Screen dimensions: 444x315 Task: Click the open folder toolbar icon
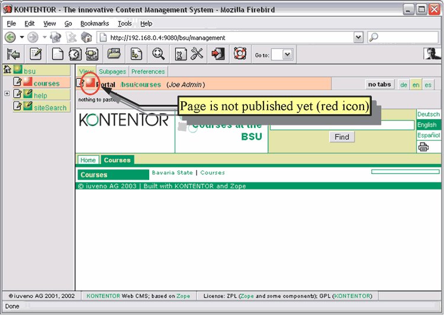tap(114, 54)
